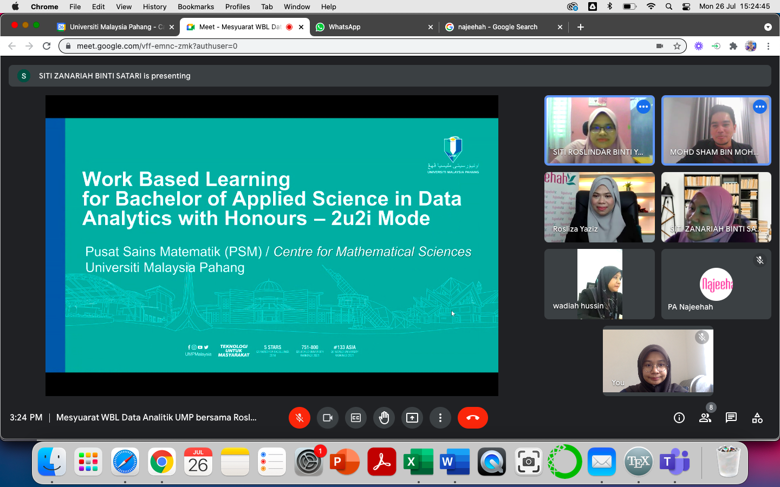The image size is (780, 487).
Task: Close the Meet Mesyuarat WBL tab
Action: point(301,27)
